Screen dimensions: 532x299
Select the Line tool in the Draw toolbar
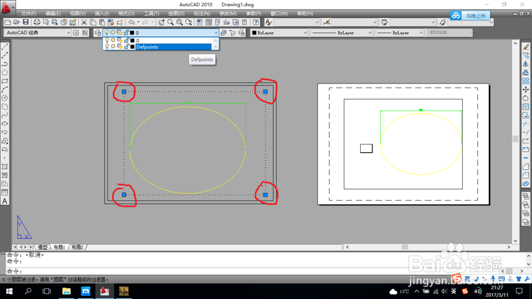pyautogui.click(x=5, y=47)
